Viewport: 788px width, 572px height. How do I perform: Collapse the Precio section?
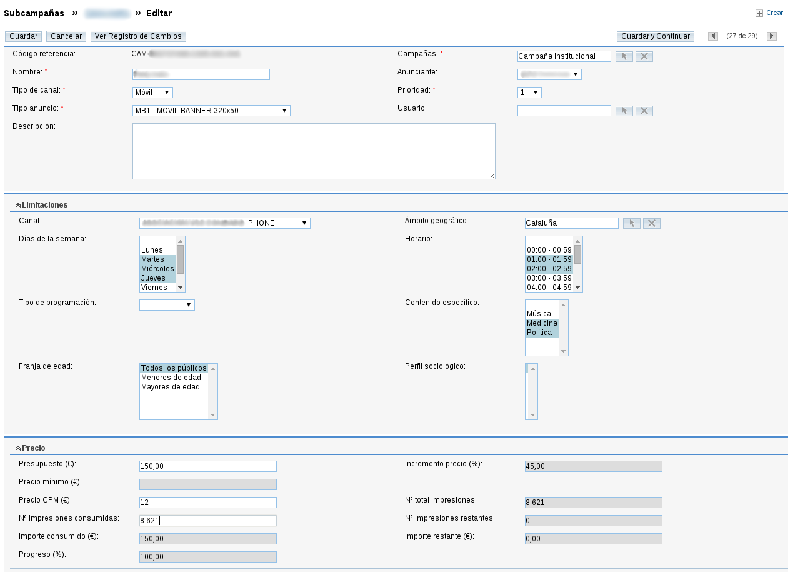coord(18,448)
